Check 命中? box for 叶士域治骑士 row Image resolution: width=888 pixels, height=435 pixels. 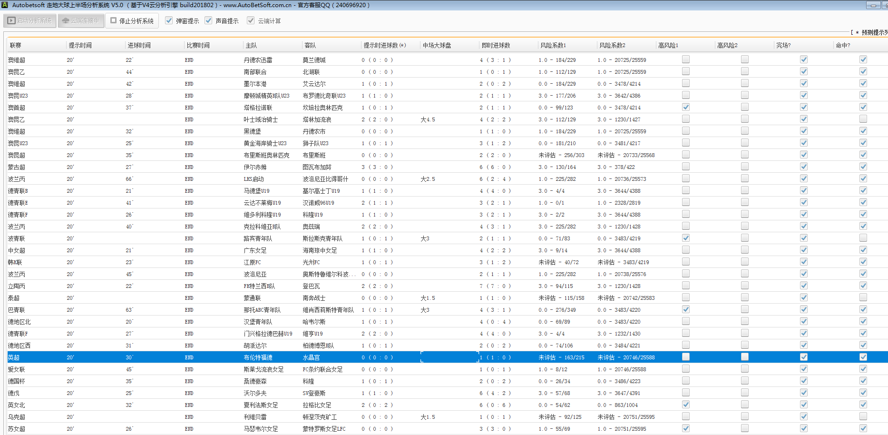[863, 119]
